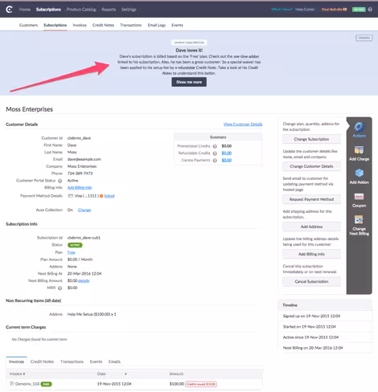Open the Product Catalog menu

(x=81, y=10)
